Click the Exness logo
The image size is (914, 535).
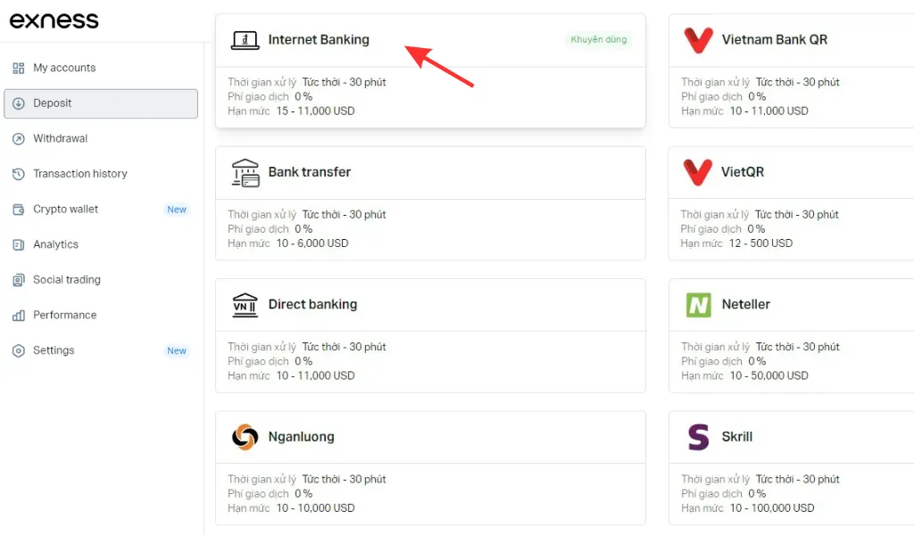click(54, 21)
